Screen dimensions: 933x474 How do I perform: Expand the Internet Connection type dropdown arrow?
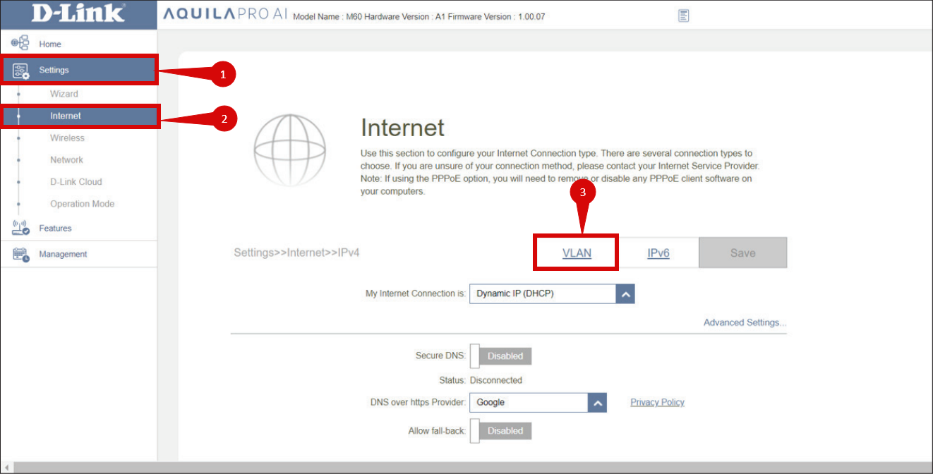(625, 294)
